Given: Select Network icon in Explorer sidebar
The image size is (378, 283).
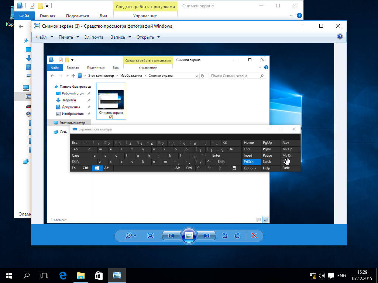Looking at the screenshot, I should [x=26, y=161].
